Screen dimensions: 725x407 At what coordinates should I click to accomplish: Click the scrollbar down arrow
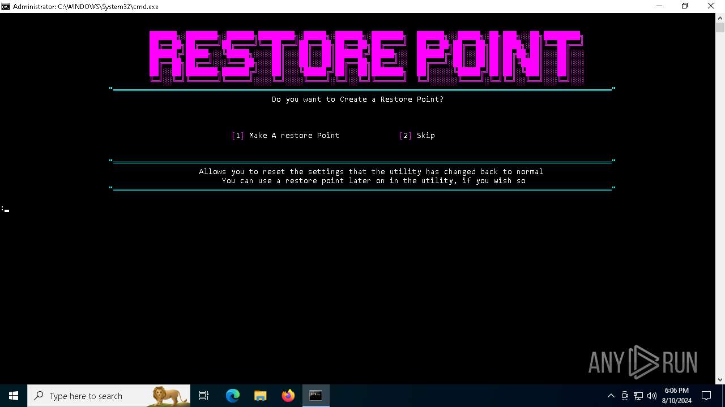(x=720, y=379)
